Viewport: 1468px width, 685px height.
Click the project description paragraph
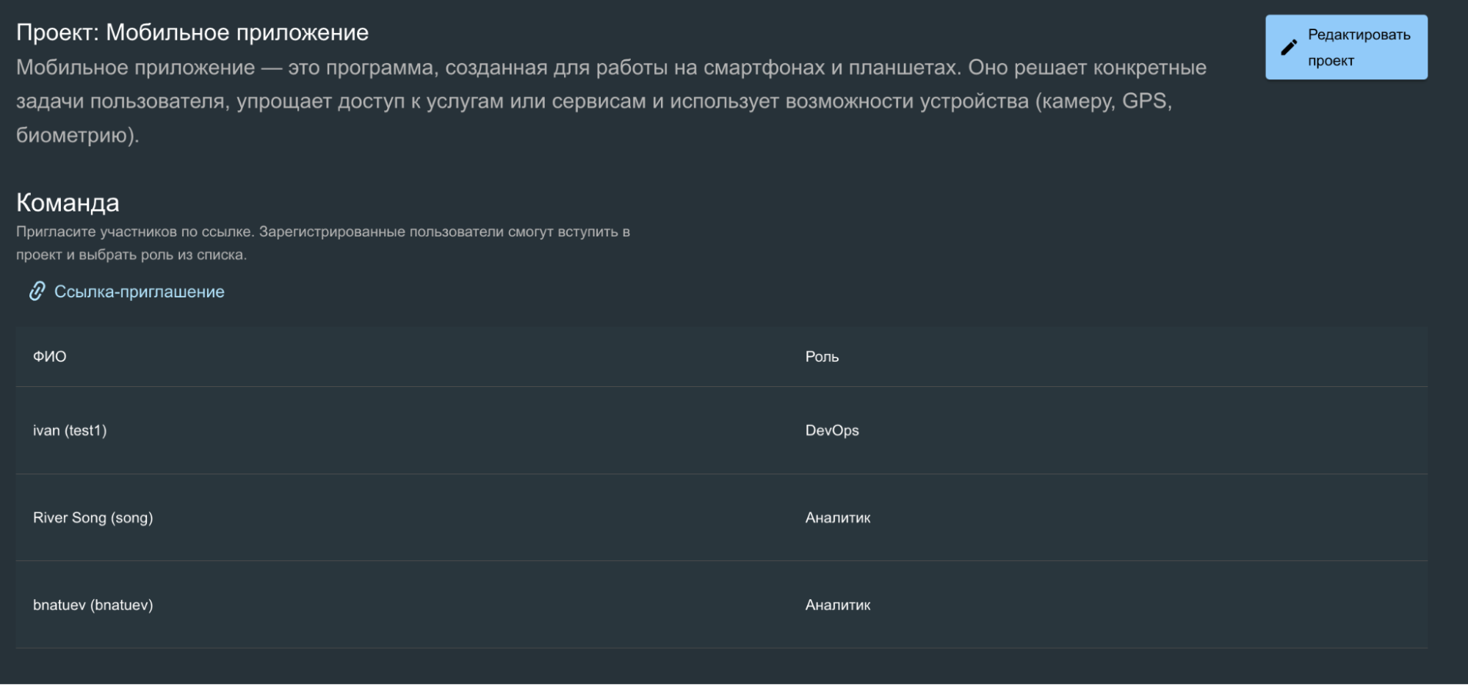pos(611,101)
